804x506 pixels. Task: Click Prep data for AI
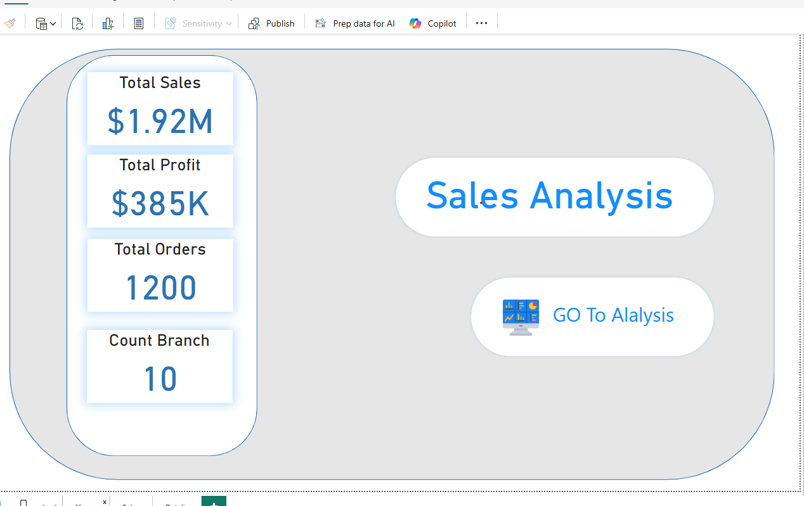(x=355, y=23)
